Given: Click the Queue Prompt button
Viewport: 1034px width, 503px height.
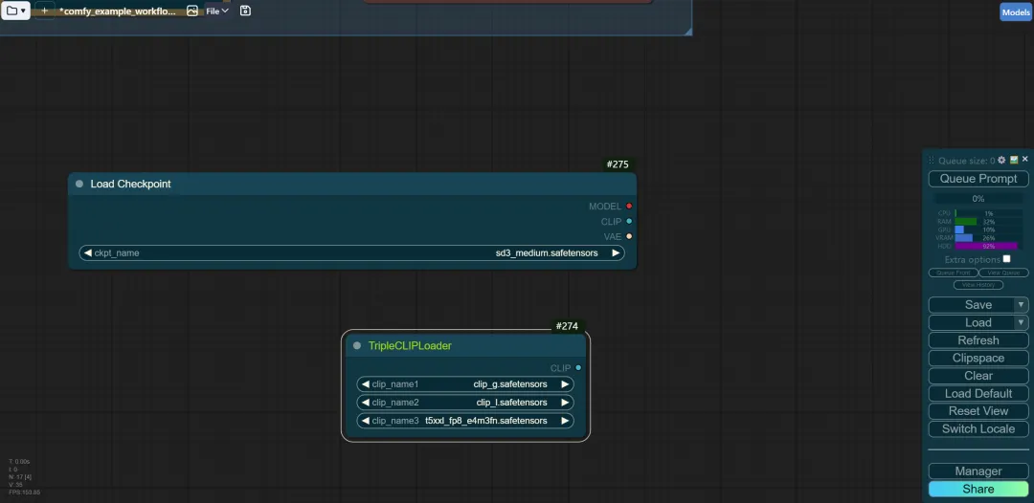Looking at the screenshot, I should point(978,179).
